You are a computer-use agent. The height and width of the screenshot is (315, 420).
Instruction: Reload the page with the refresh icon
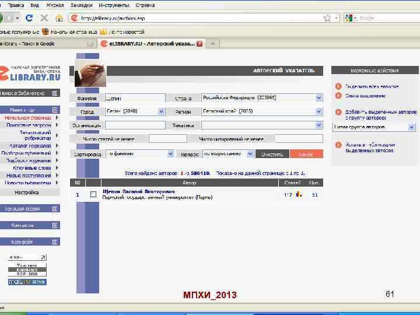coord(29,18)
